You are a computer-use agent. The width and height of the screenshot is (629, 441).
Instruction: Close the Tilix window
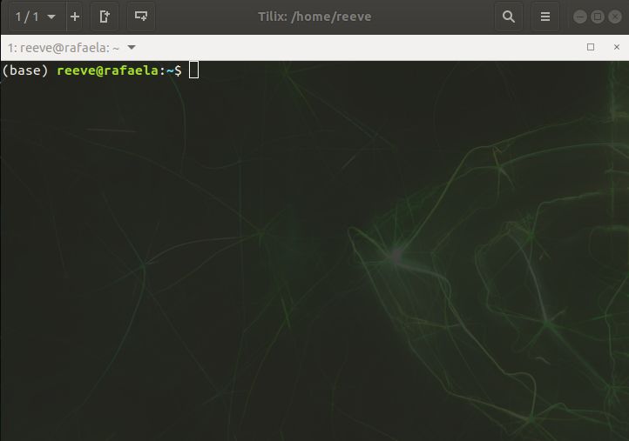[x=613, y=17]
